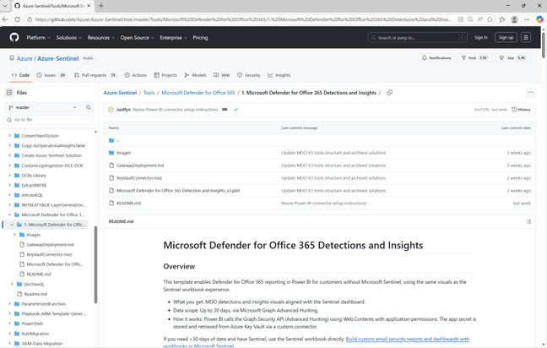Screen dimensions: 547x348
Task: Add page to favorites star icon
Action: pos(490,19)
